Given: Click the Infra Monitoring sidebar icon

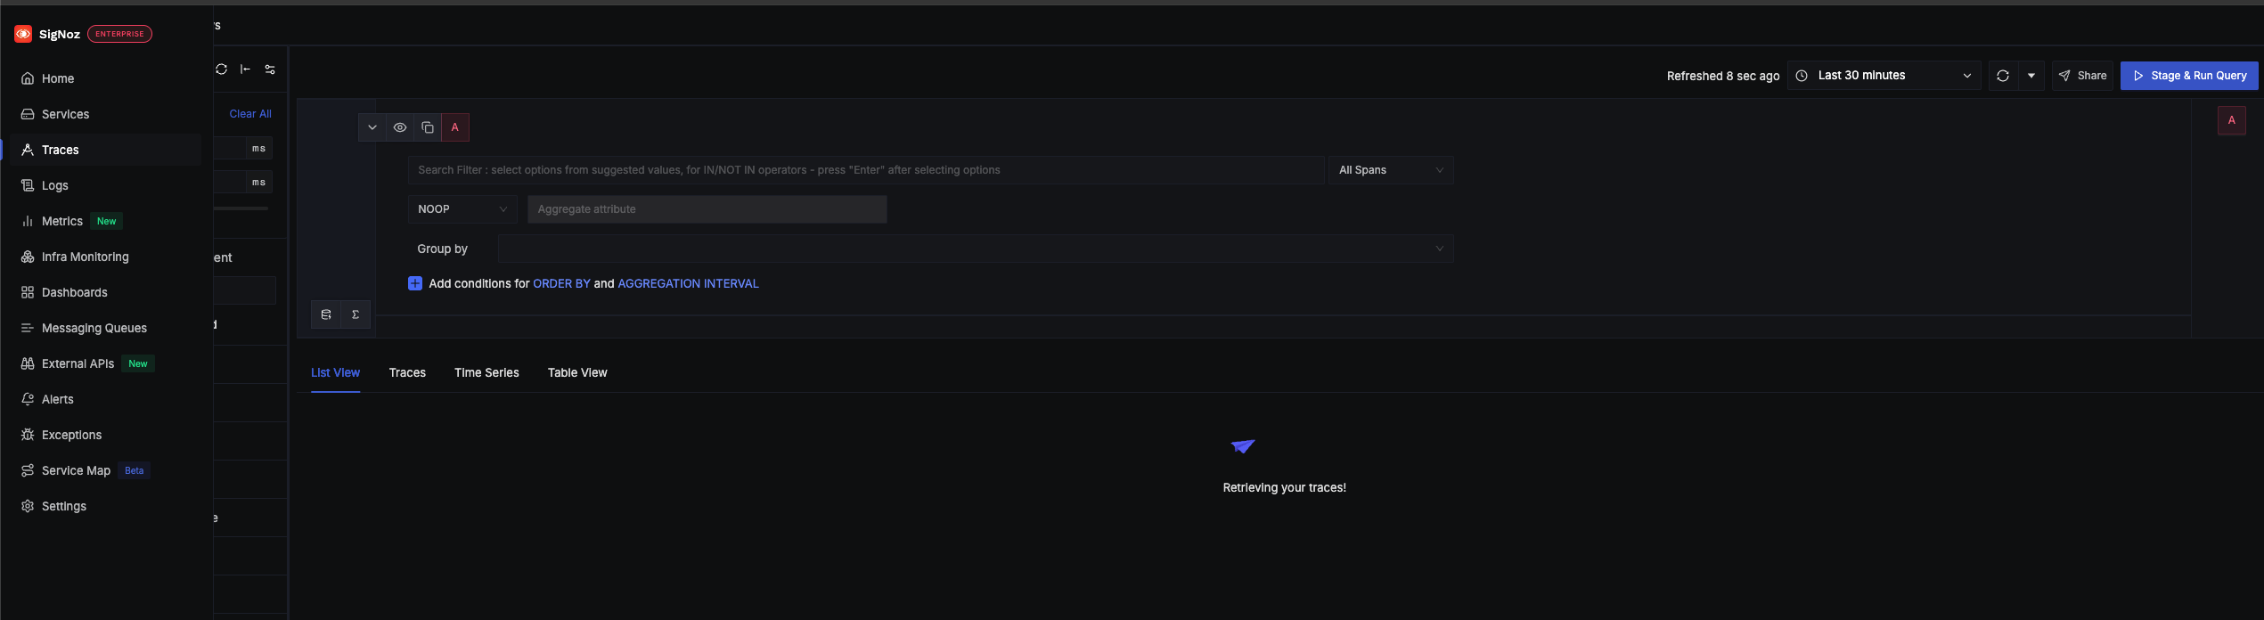Looking at the screenshot, I should coord(28,257).
